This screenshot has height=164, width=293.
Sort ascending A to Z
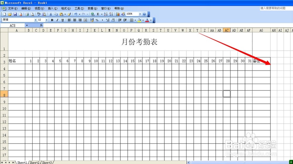(x=106, y=14)
